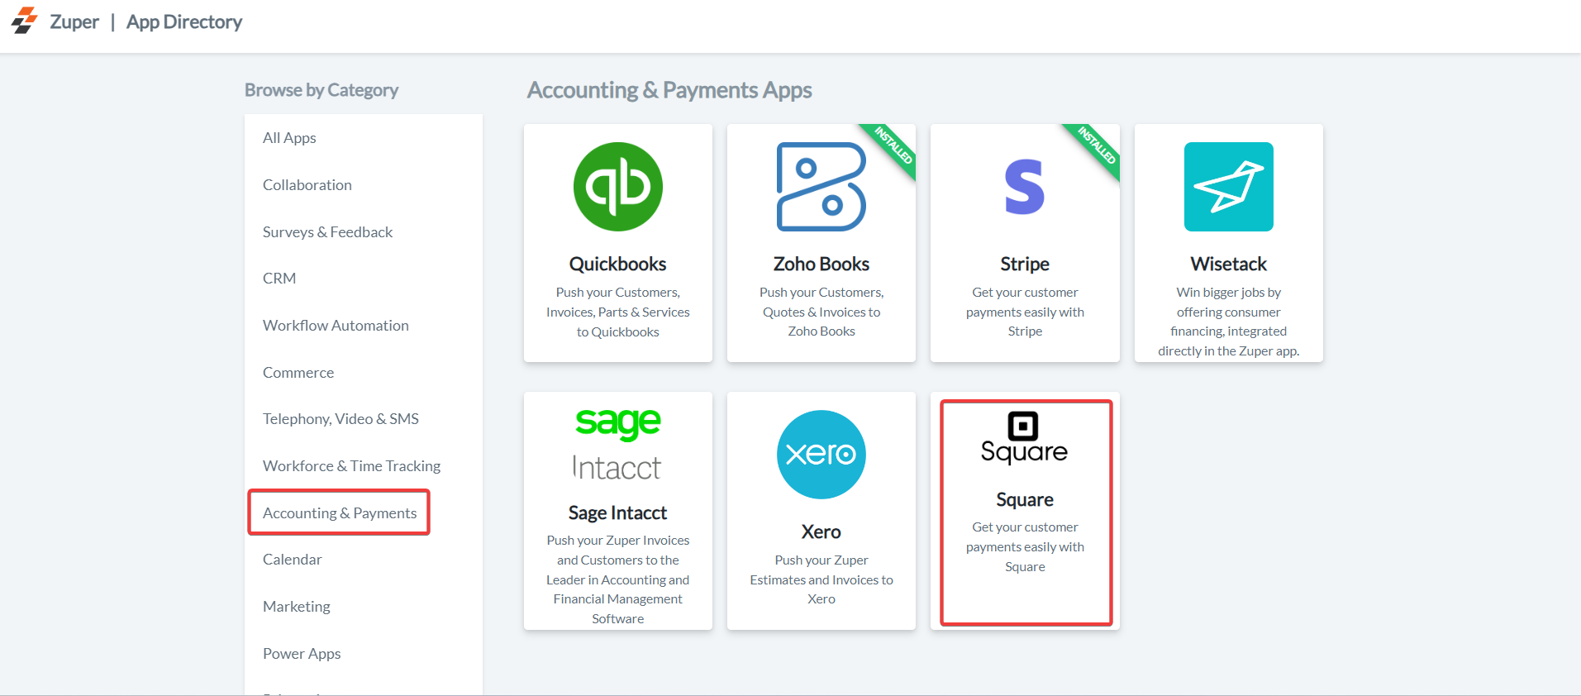Open Workflow Automation category
The image size is (1581, 696).
336,326
